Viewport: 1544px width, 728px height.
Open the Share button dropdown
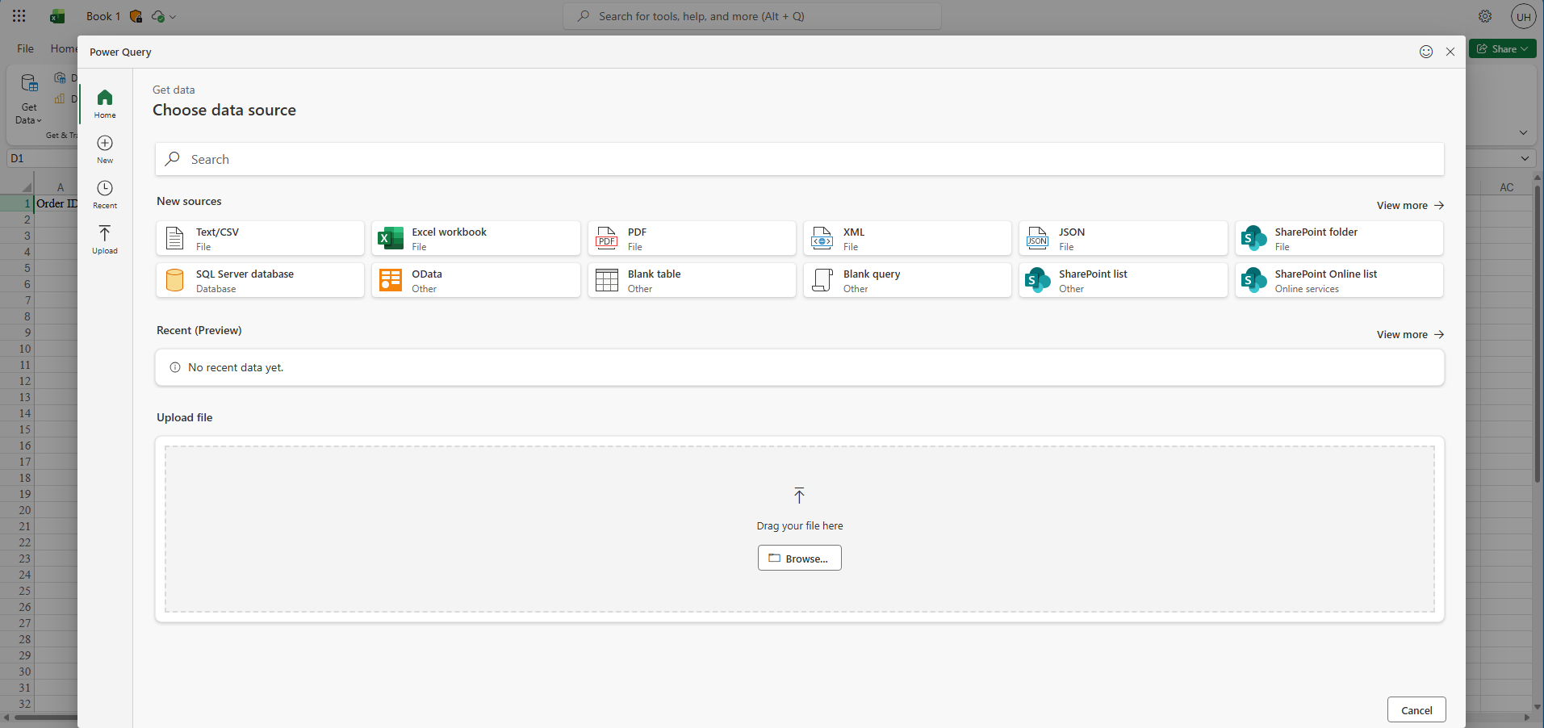tap(1502, 48)
